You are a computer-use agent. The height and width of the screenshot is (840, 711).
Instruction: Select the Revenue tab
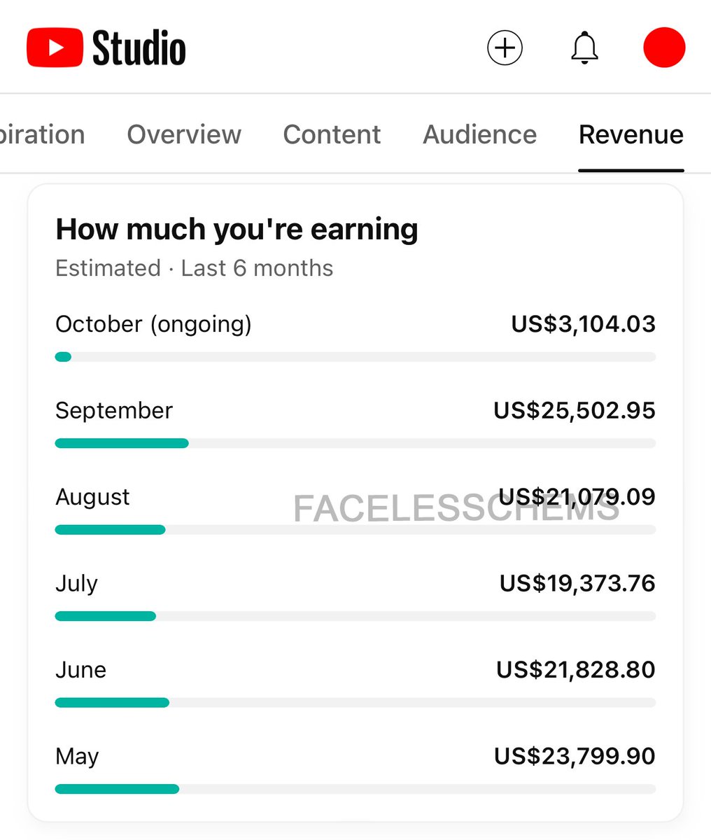click(631, 134)
